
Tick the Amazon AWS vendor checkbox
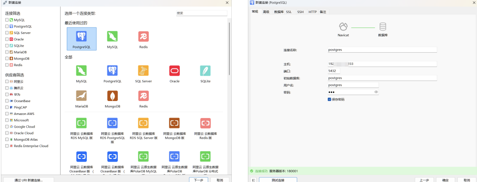point(7,114)
